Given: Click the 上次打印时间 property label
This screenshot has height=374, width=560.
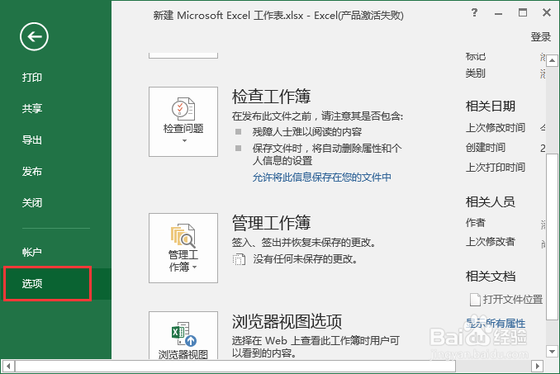Looking at the screenshot, I should [496, 167].
